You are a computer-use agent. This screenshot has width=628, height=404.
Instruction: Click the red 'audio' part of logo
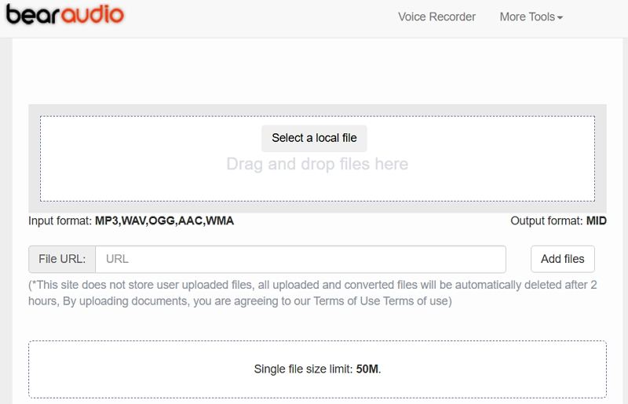tap(93, 16)
